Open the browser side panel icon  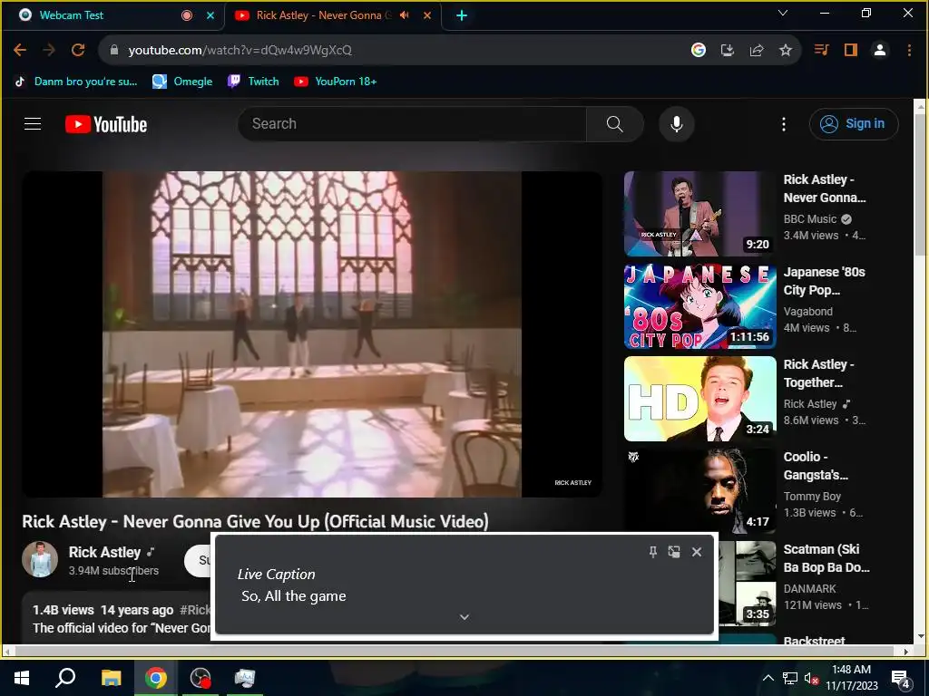(851, 51)
